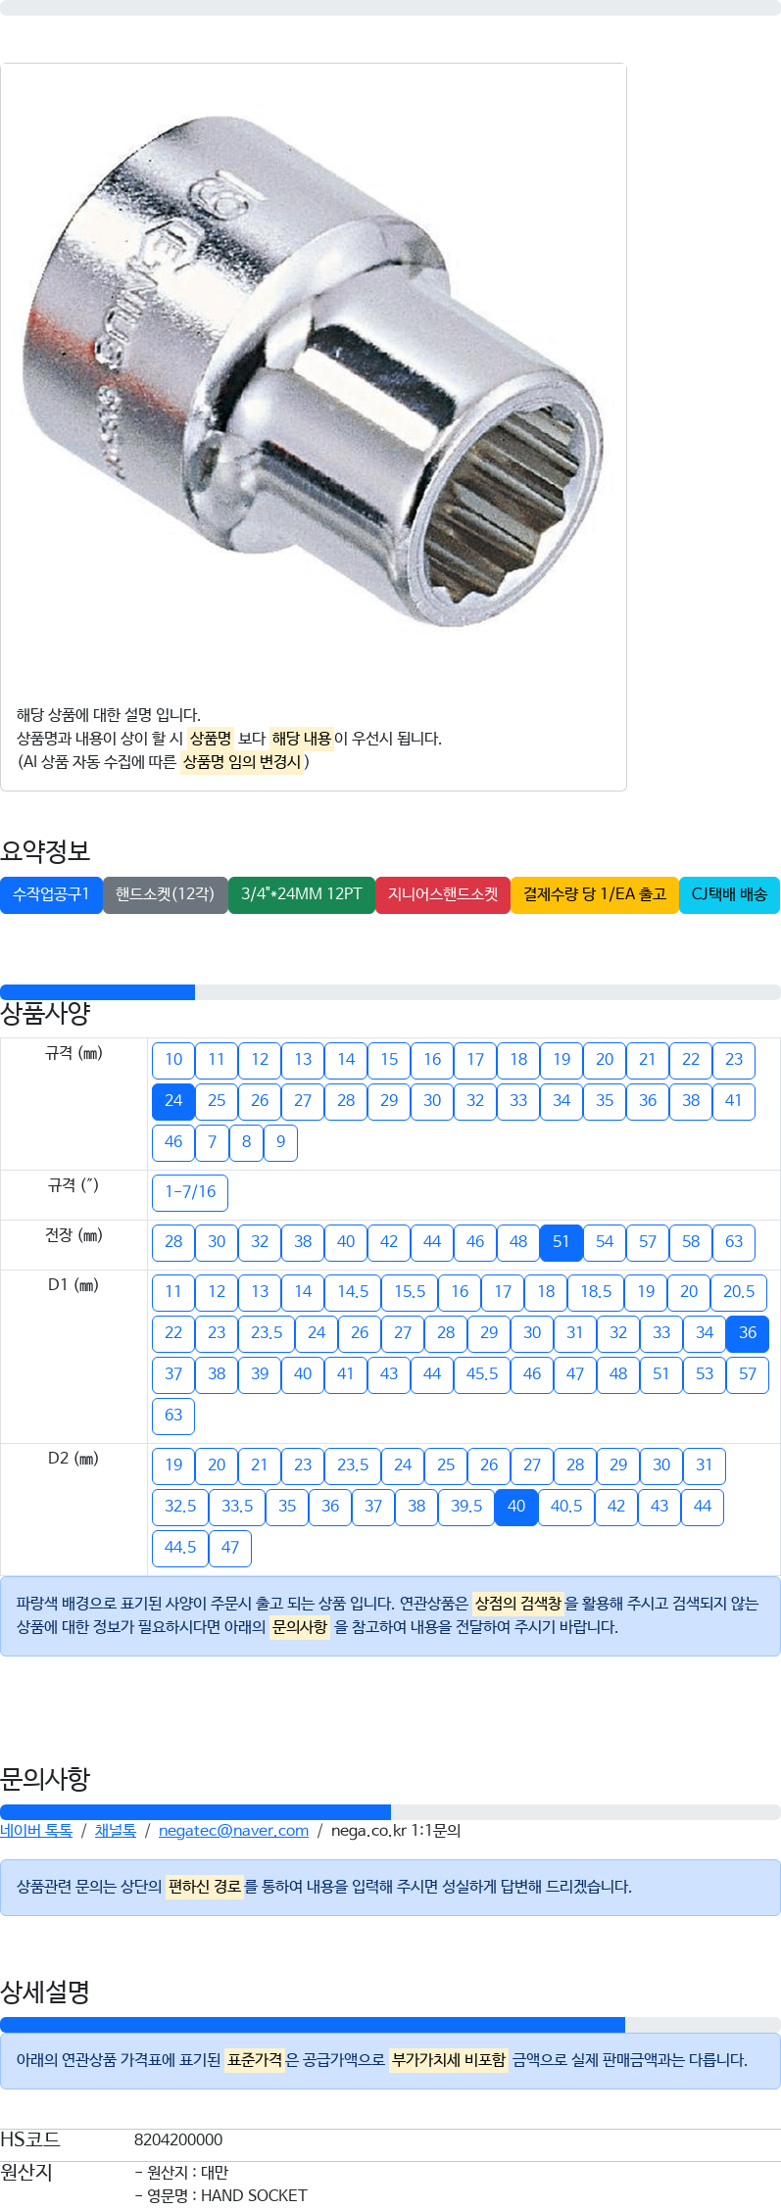This screenshot has height=2209, width=781.
Task: Click the 결제수량 당 1/EA 출고 badge
Action: tap(595, 894)
